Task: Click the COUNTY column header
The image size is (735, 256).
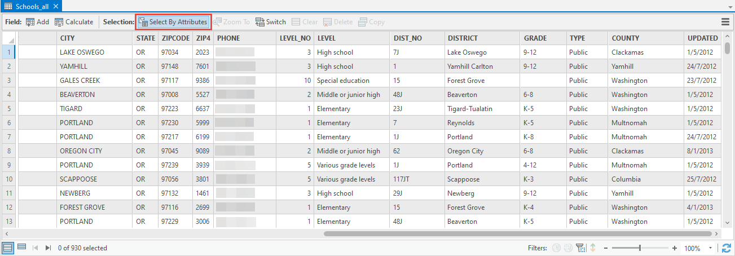Action: point(645,38)
